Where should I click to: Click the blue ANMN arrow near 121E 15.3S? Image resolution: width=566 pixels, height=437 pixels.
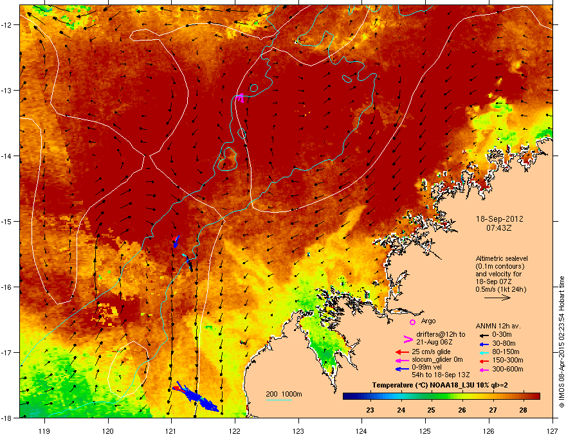pyautogui.click(x=176, y=242)
